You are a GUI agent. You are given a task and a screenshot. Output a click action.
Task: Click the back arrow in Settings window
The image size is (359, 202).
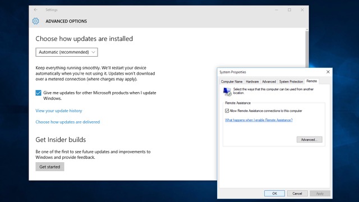click(35, 10)
